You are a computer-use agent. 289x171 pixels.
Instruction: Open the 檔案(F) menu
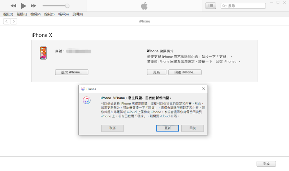click(x=8, y=14)
